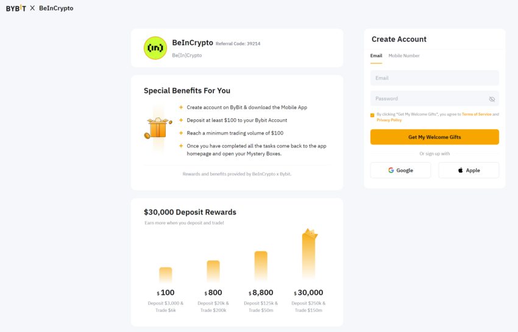Click the "Create Account" heading
Viewport: 518px width, 332px height.
(399, 40)
